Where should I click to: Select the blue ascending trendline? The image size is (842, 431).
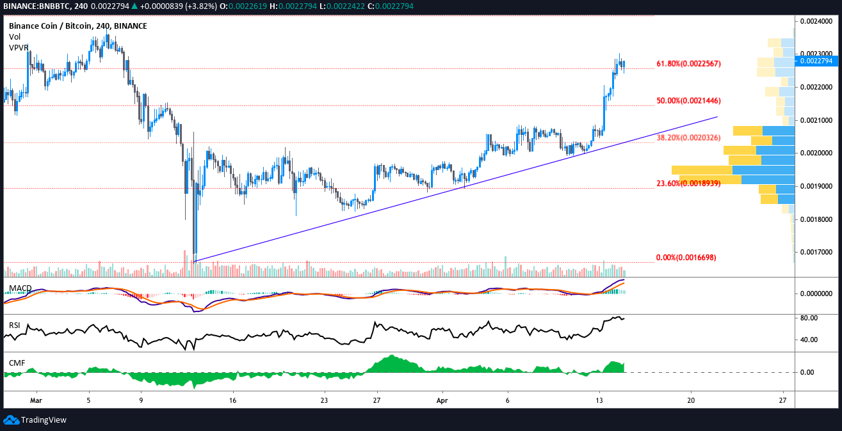455,189
